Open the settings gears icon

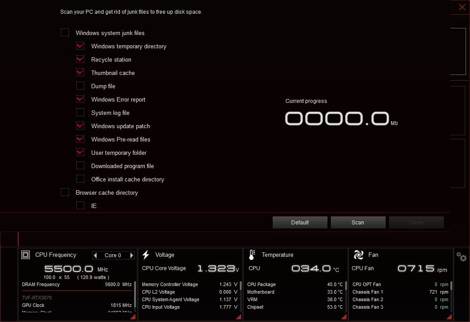pyautogui.click(x=461, y=257)
